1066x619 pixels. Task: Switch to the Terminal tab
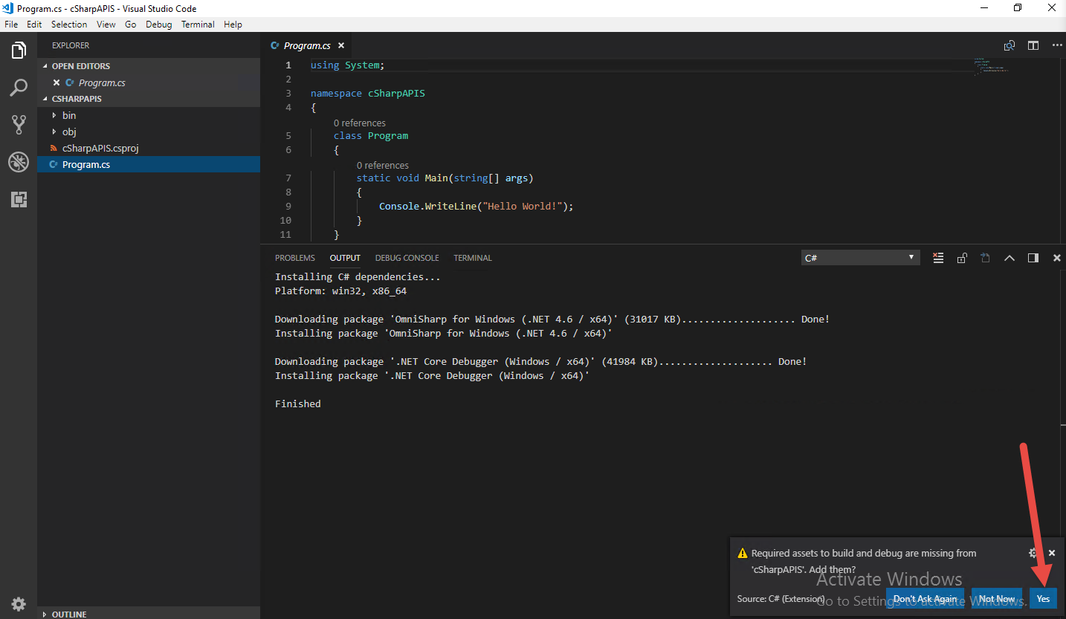pos(473,258)
